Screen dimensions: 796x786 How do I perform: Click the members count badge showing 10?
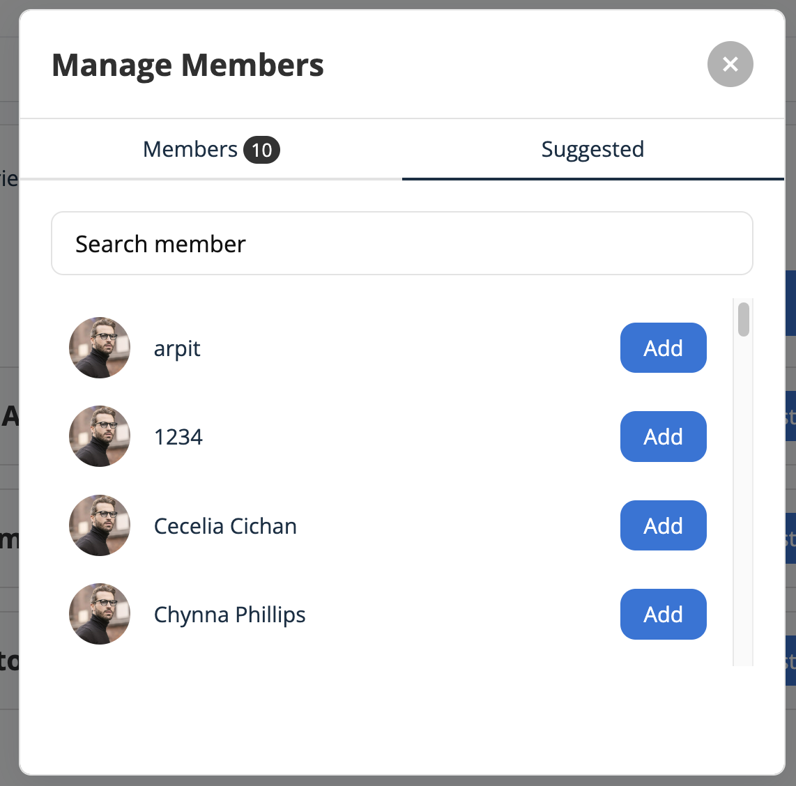tap(261, 151)
